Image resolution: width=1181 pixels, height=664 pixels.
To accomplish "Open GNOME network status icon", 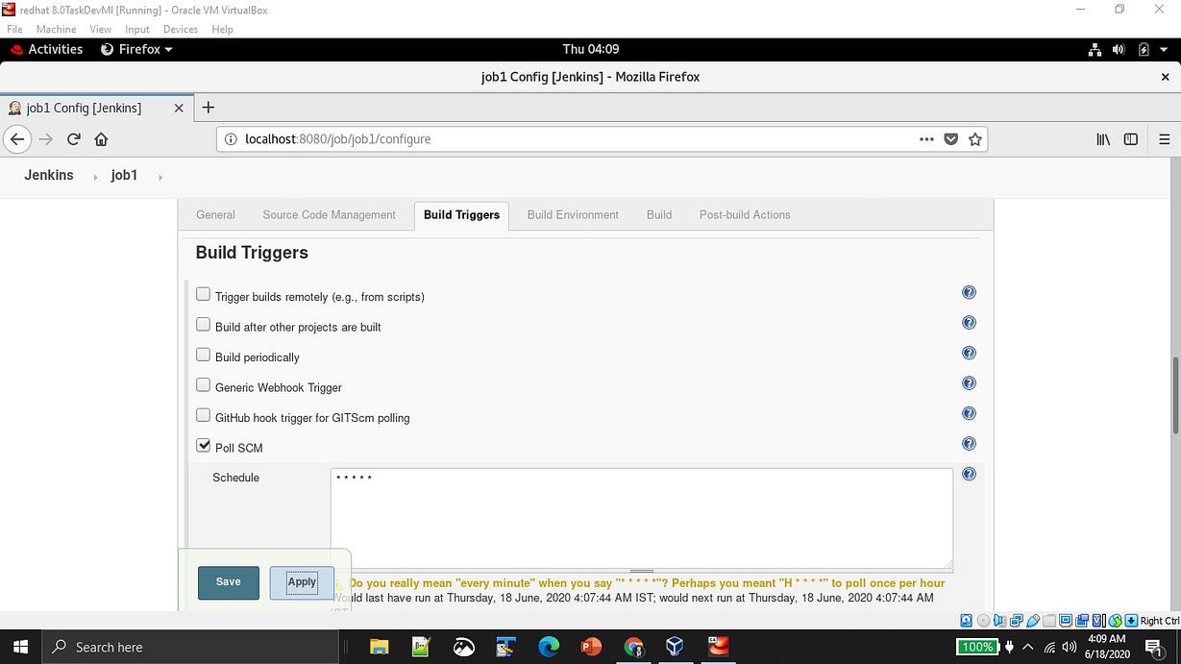I will [1095, 49].
